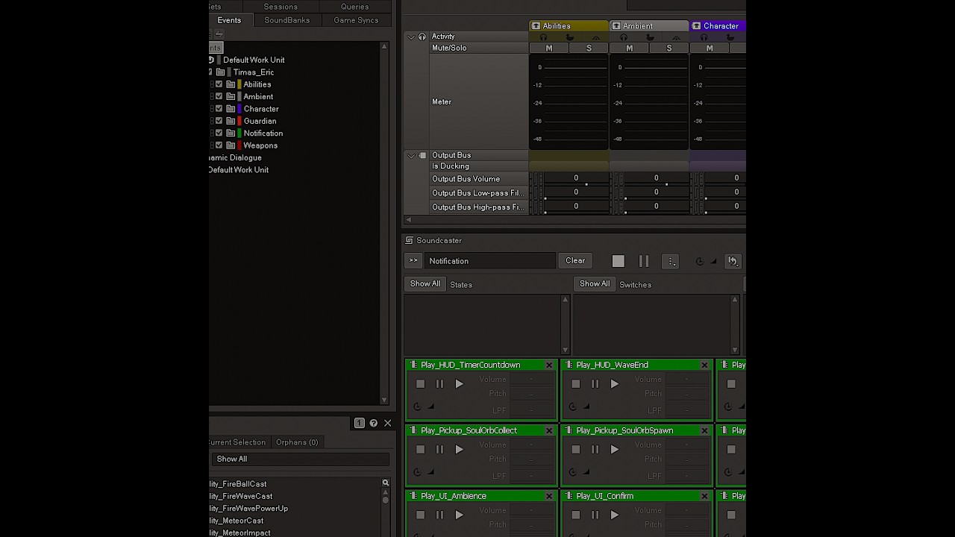Mute the Abilities mixer strip
The image size is (955, 537).
[549, 48]
